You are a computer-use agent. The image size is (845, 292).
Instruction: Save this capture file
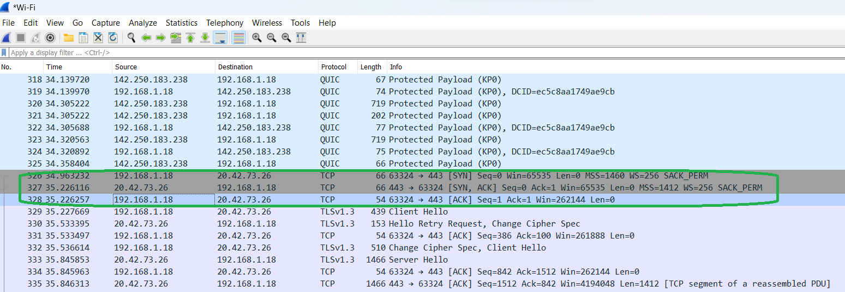pyautogui.click(x=83, y=38)
